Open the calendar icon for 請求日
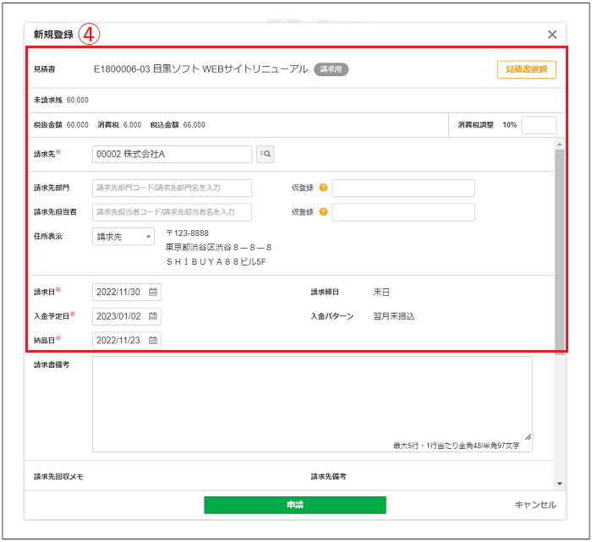This screenshot has width=592, height=542. tap(153, 293)
